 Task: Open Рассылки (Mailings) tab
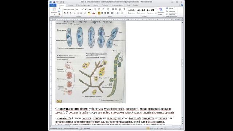tap(105, 5)
